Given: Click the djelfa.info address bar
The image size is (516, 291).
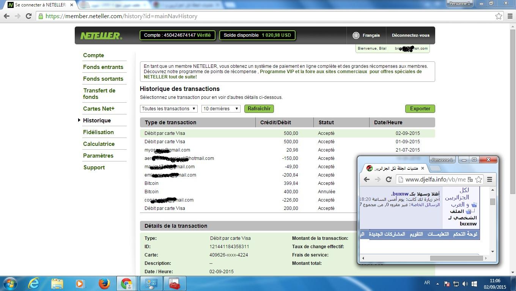Looking at the screenshot, I should point(436,180).
